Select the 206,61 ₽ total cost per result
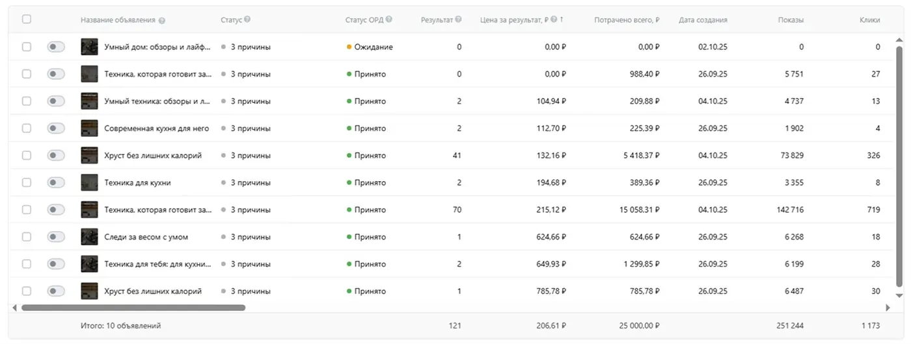The image size is (911, 344). coord(550,325)
